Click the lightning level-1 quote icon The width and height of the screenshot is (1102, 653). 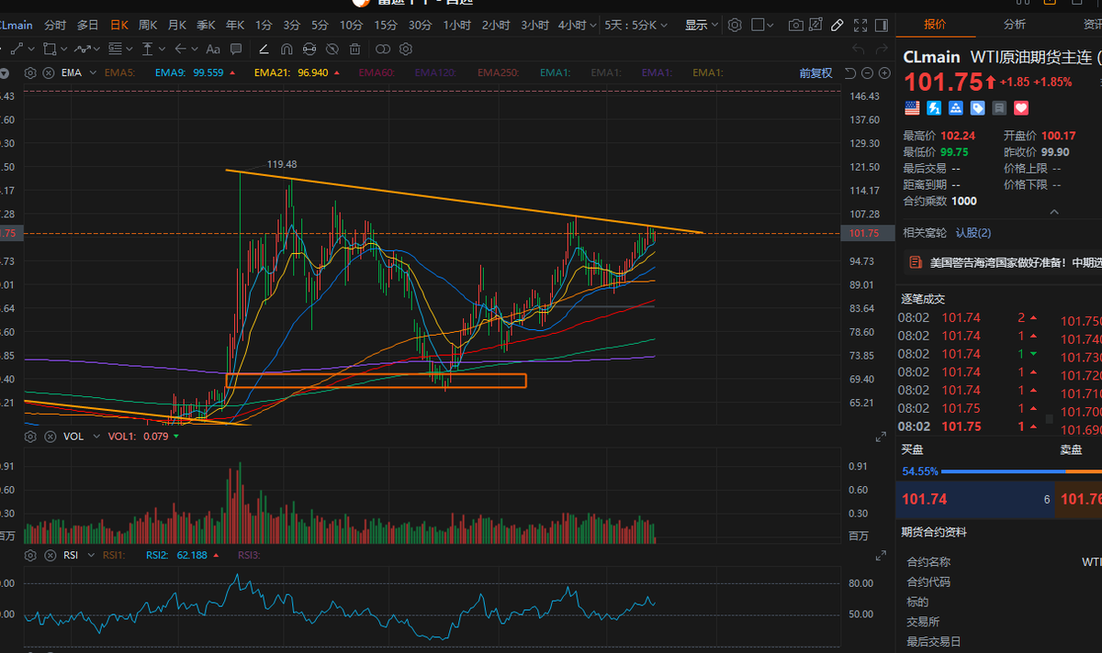click(x=934, y=107)
